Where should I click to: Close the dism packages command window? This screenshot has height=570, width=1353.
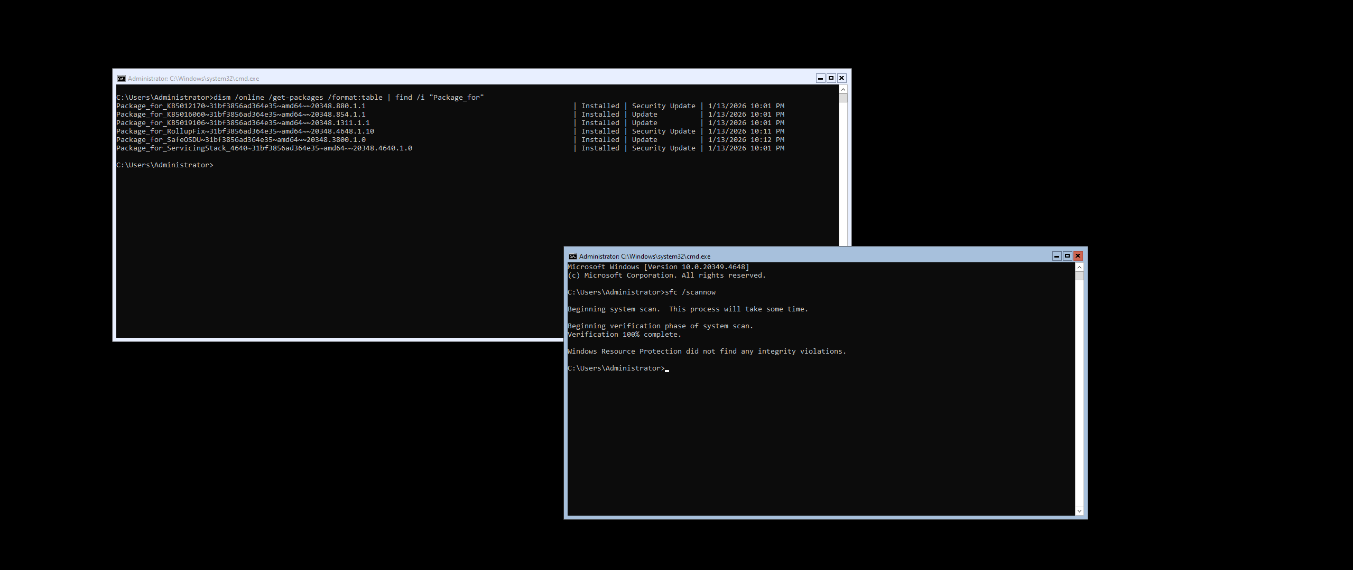[x=842, y=78]
